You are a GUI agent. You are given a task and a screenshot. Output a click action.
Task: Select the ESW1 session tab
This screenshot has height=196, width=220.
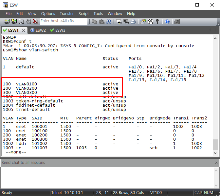13,30
